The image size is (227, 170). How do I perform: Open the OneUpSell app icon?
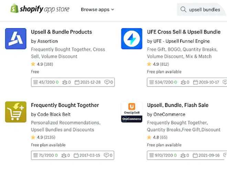pos(132,112)
